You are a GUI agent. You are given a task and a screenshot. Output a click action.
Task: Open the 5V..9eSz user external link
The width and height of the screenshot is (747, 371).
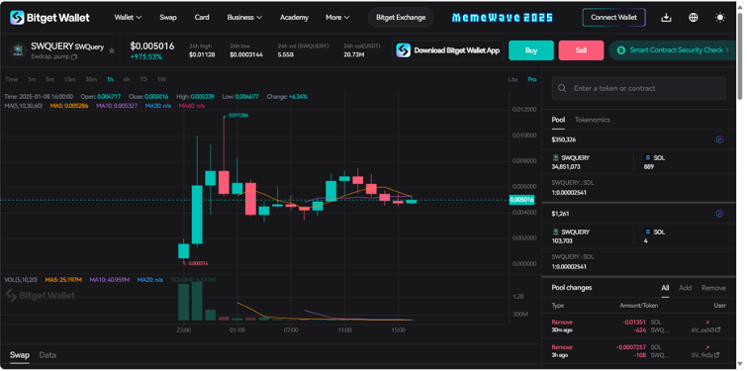pyautogui.click(x=718, y=355)
